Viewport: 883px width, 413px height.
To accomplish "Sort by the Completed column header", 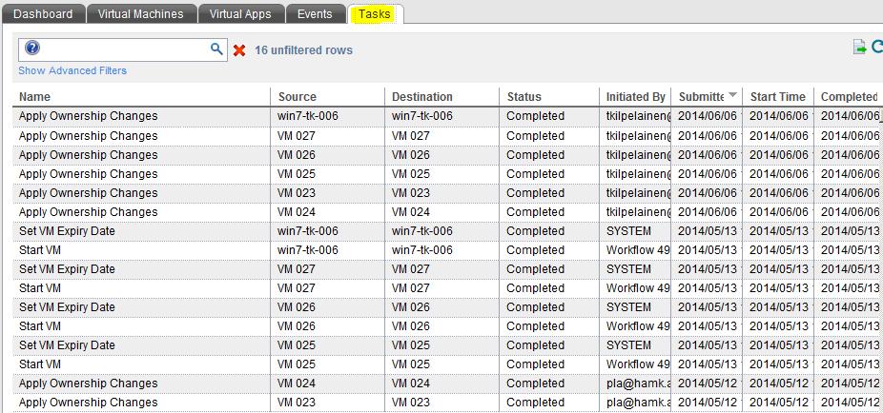I will pos(849,97).
